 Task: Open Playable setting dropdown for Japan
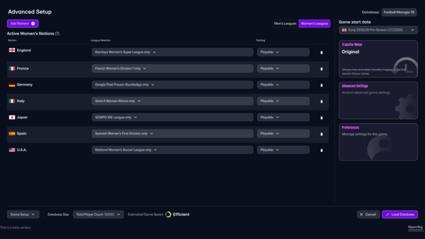[283, 117]
